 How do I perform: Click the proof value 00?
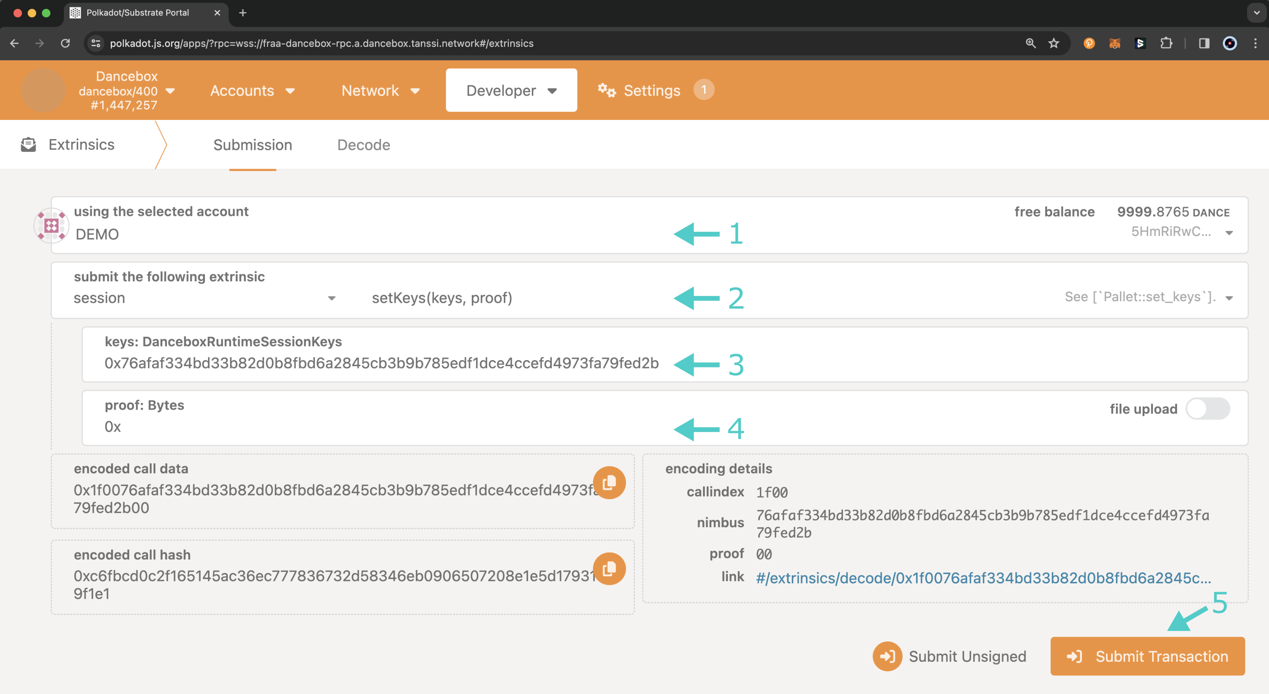point(764,554)
